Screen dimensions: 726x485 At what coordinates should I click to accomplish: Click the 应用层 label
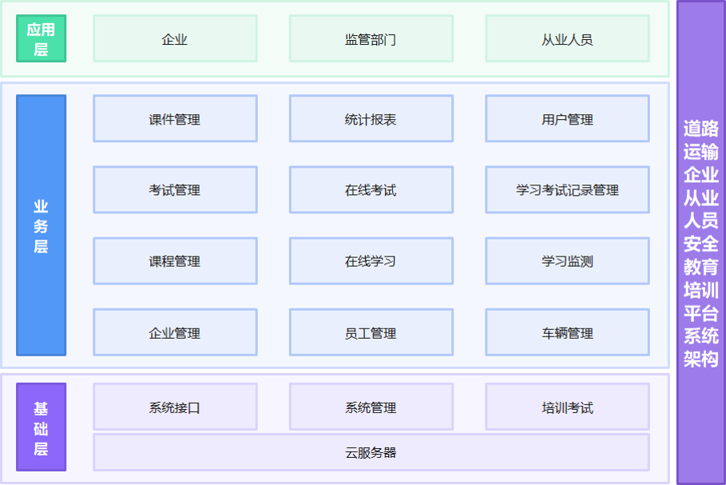coord(41,38)
